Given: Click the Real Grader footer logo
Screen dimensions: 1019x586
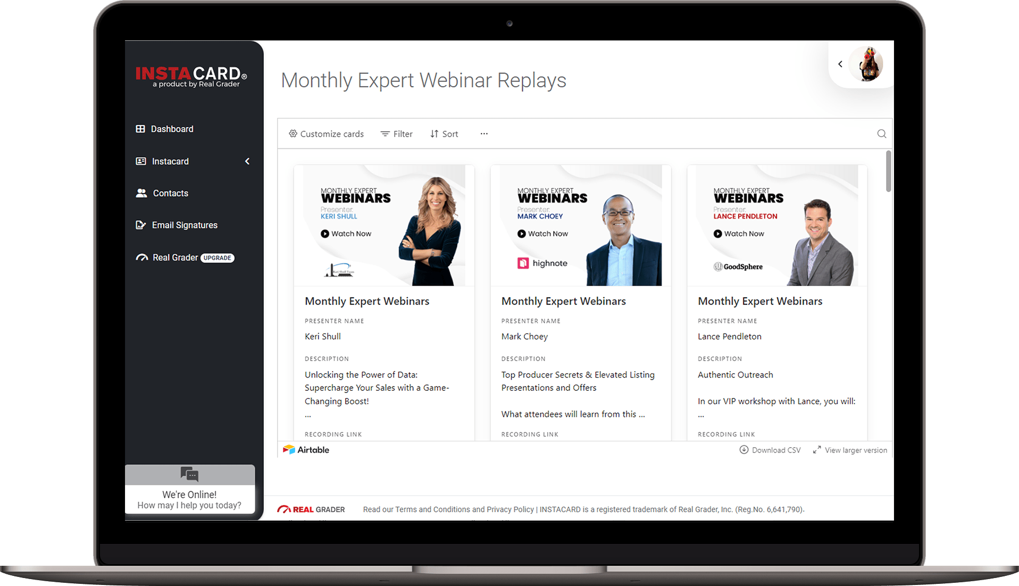Looking at the screenshot, I should 311,509.
